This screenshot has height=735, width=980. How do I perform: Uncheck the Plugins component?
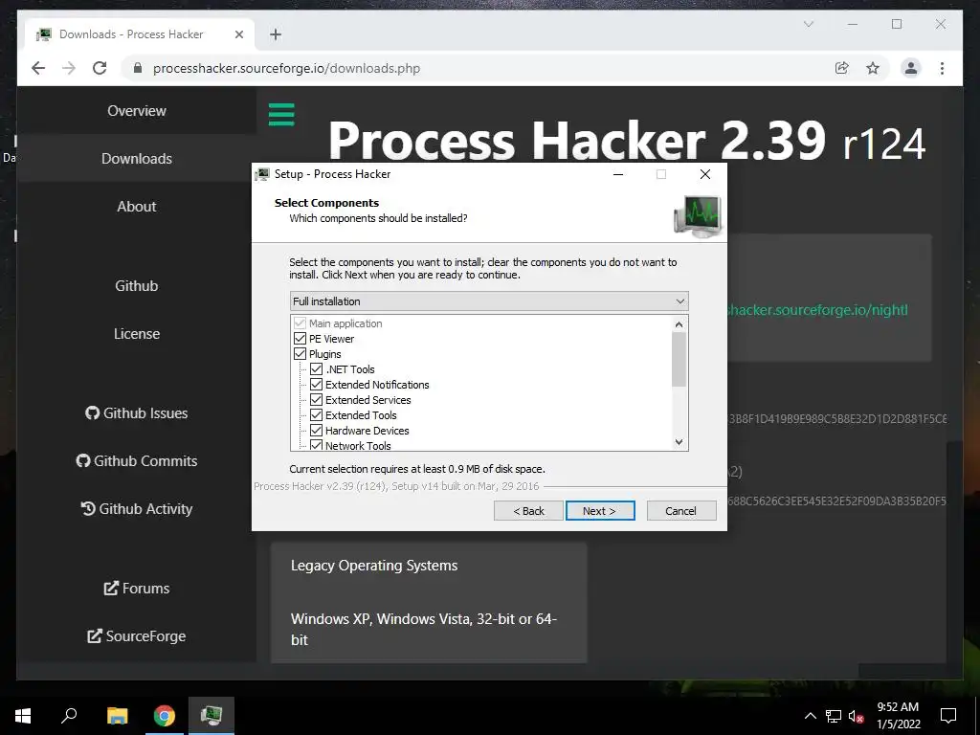click(300, 354)
